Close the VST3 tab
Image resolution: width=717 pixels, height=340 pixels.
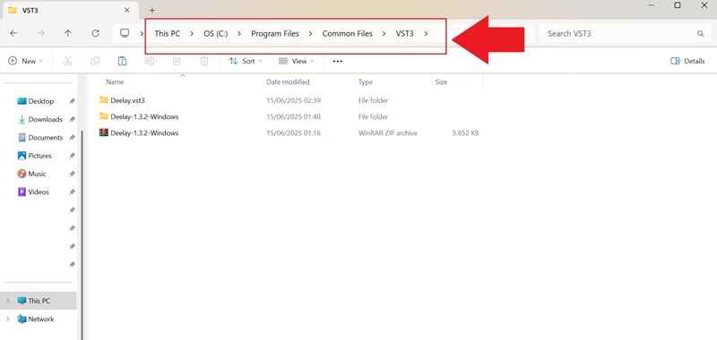click(126, 10)
